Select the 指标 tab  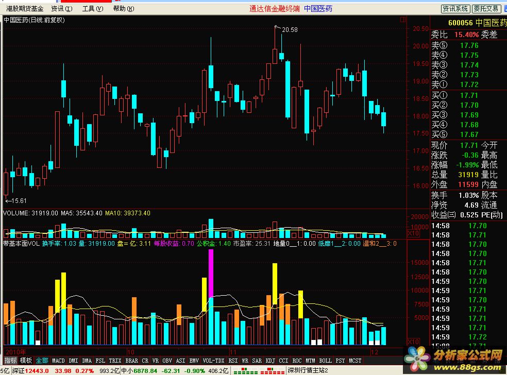click(x=10, y=361)
